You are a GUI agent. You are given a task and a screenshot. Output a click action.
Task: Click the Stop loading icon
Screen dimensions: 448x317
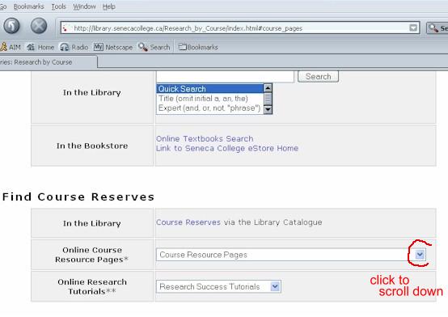click(39, 26)
